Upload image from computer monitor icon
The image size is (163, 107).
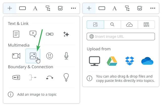[x=95, y=61]
